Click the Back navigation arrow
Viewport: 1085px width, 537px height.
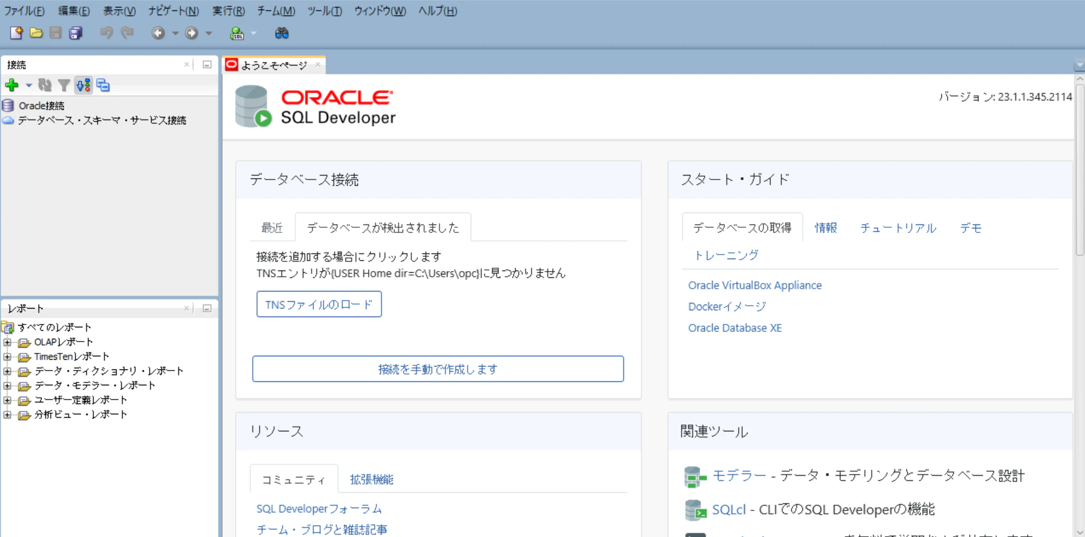pyautogui.click(x=158, y=33)
